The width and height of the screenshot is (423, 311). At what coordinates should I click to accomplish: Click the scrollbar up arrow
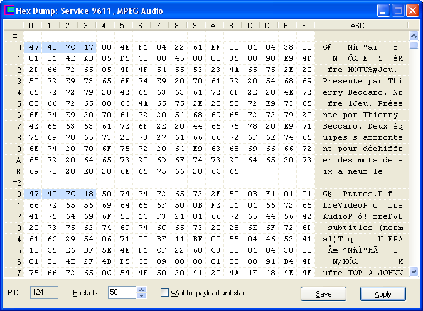414,36
